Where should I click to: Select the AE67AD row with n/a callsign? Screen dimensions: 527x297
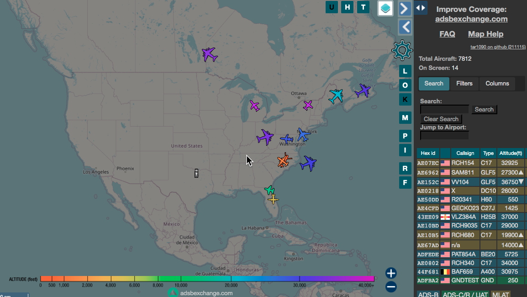(470, 245)
